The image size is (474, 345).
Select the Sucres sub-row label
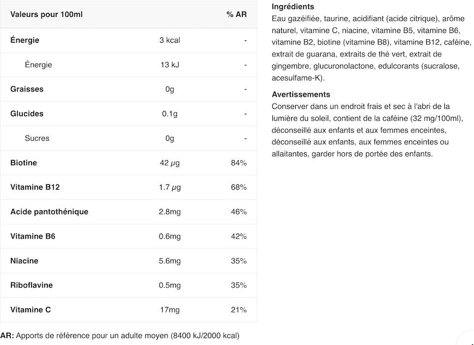pos(37,138)
